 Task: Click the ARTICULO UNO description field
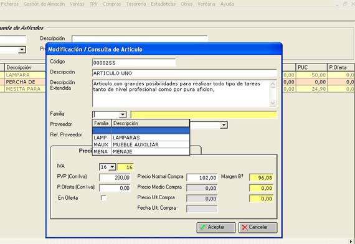(x=184, y=73)
